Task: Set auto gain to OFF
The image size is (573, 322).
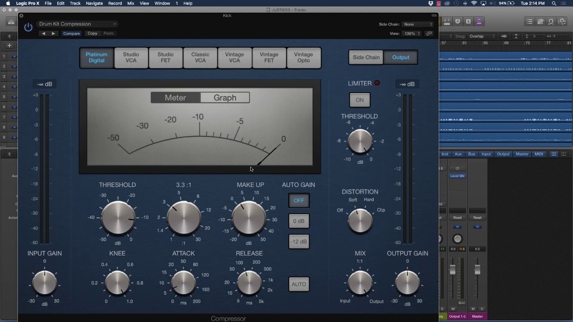Action: [x=299, y=200]
